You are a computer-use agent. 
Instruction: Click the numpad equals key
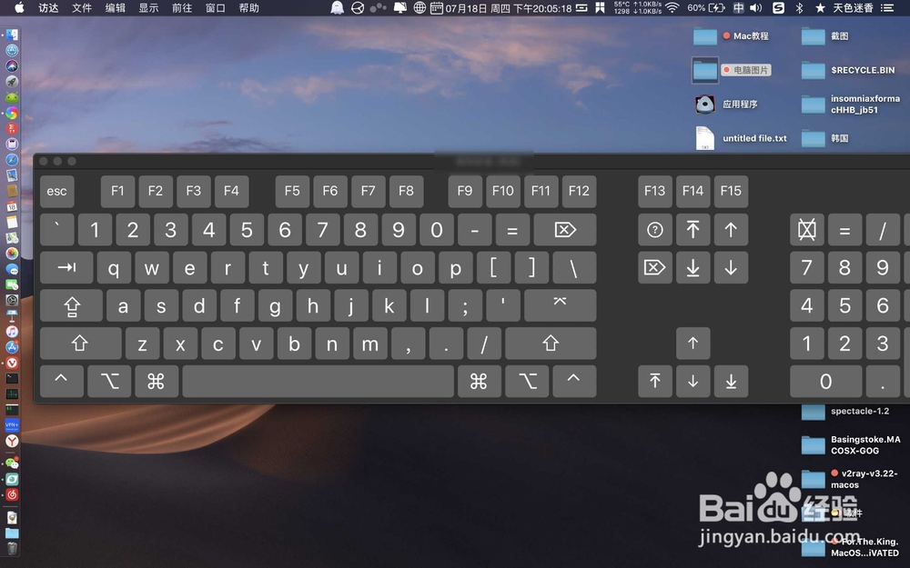(844, 230)
